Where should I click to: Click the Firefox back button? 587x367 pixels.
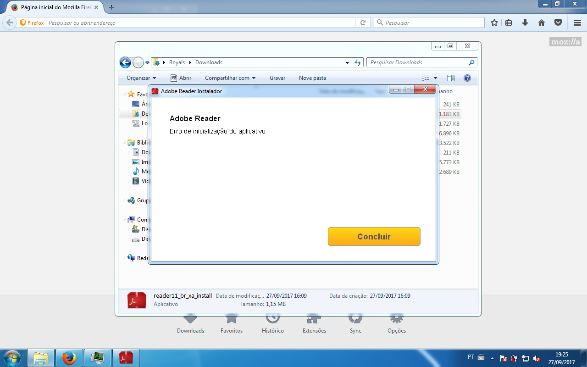coord(10,22)
